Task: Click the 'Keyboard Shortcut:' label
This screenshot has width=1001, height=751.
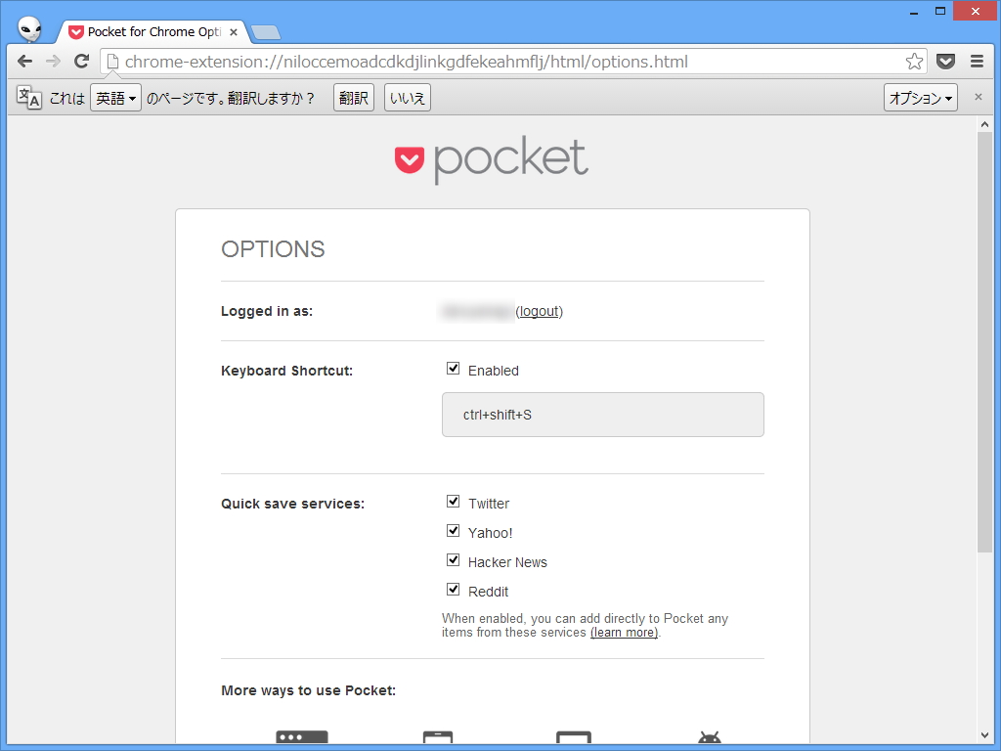Action: [x=286, y=371]
